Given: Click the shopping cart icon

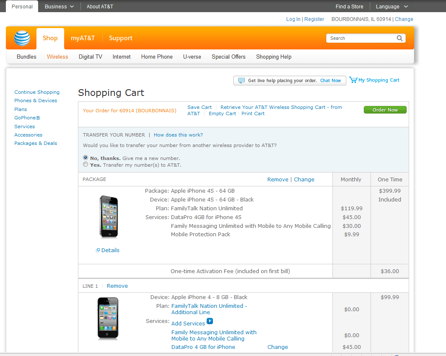Looking at the screenshot, I should click(x=353, y=80).
